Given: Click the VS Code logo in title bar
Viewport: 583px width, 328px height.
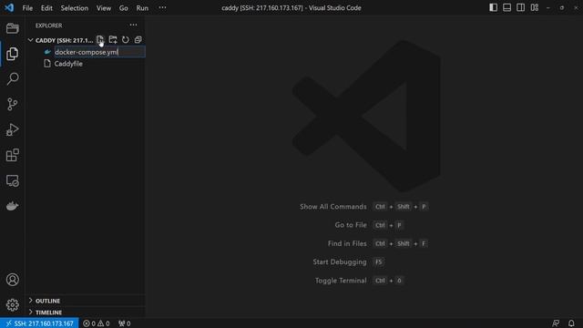Looking at the screenshot, I should coord(9,7).
